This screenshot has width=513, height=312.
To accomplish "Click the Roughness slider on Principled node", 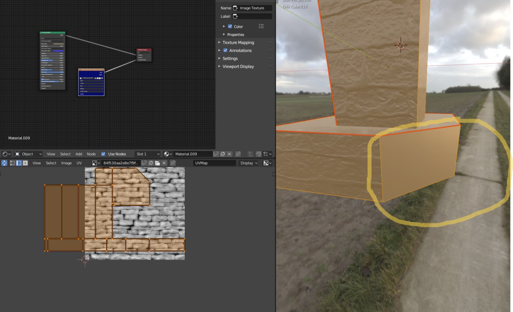I will click(53, 60).
